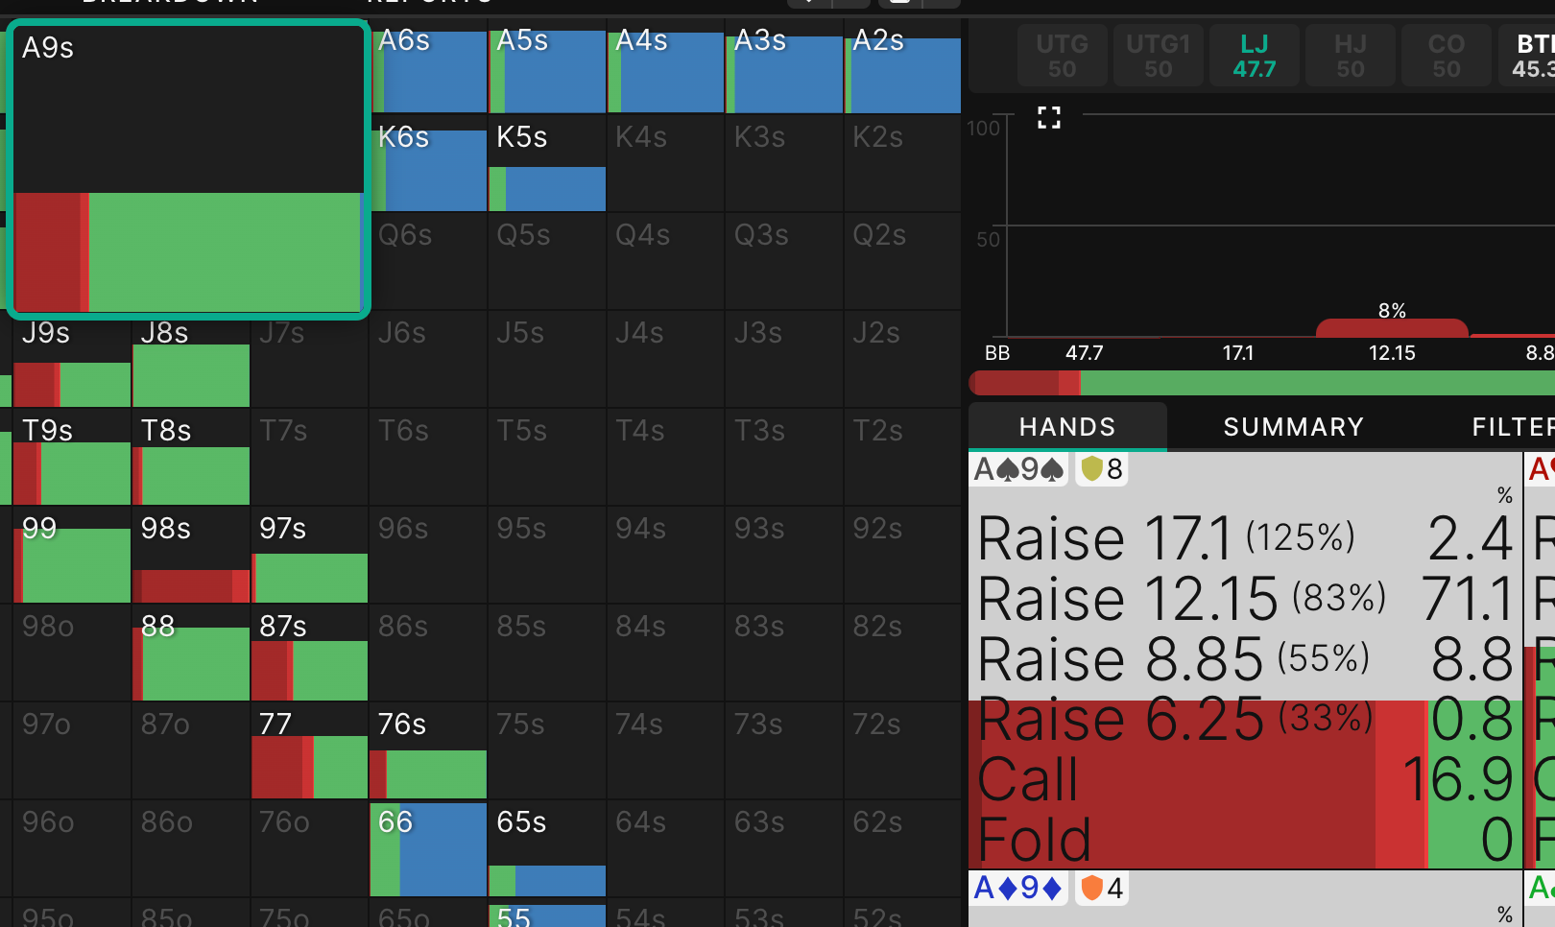The image size is (1555, 927).
Task: Select the HJ 50 position button
Action: click(x=1350, y=56)
